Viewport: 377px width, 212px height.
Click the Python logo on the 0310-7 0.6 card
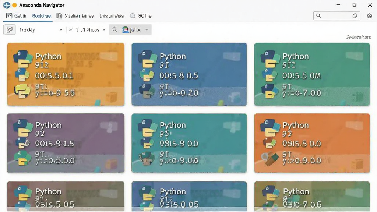tap(271, 194)
